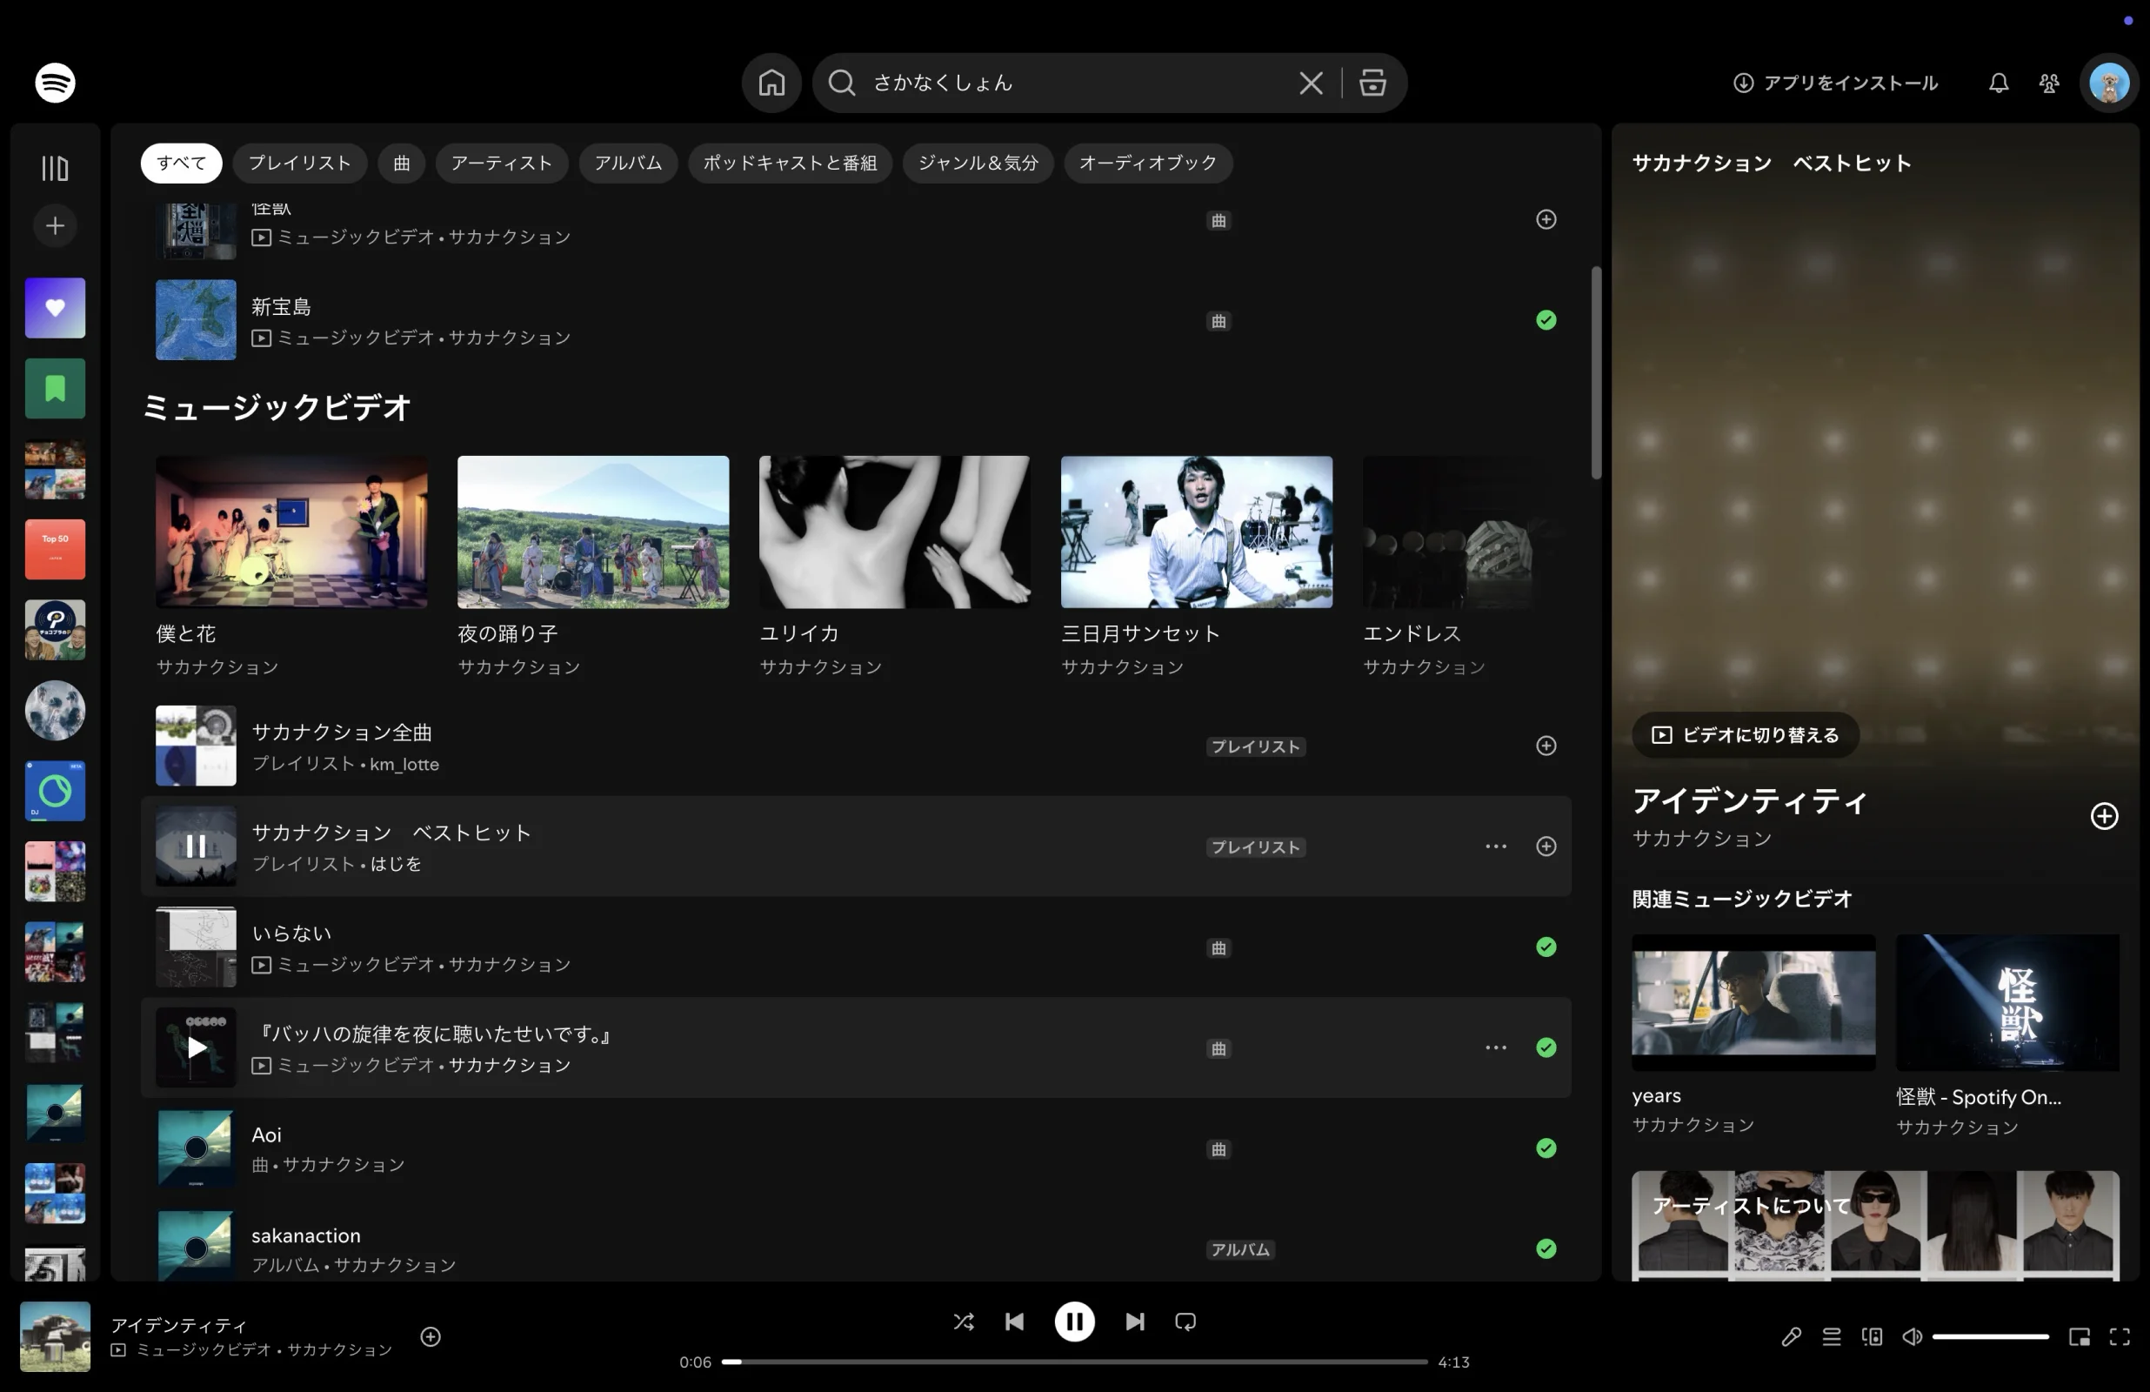
Task: Open more options for サカナクション ベストヒット
Action: [1495, 846]
